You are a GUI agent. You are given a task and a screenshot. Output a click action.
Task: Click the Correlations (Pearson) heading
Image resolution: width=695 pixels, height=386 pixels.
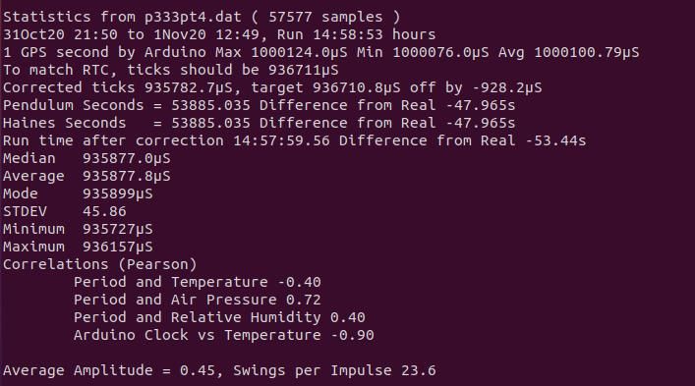(99, 264)
